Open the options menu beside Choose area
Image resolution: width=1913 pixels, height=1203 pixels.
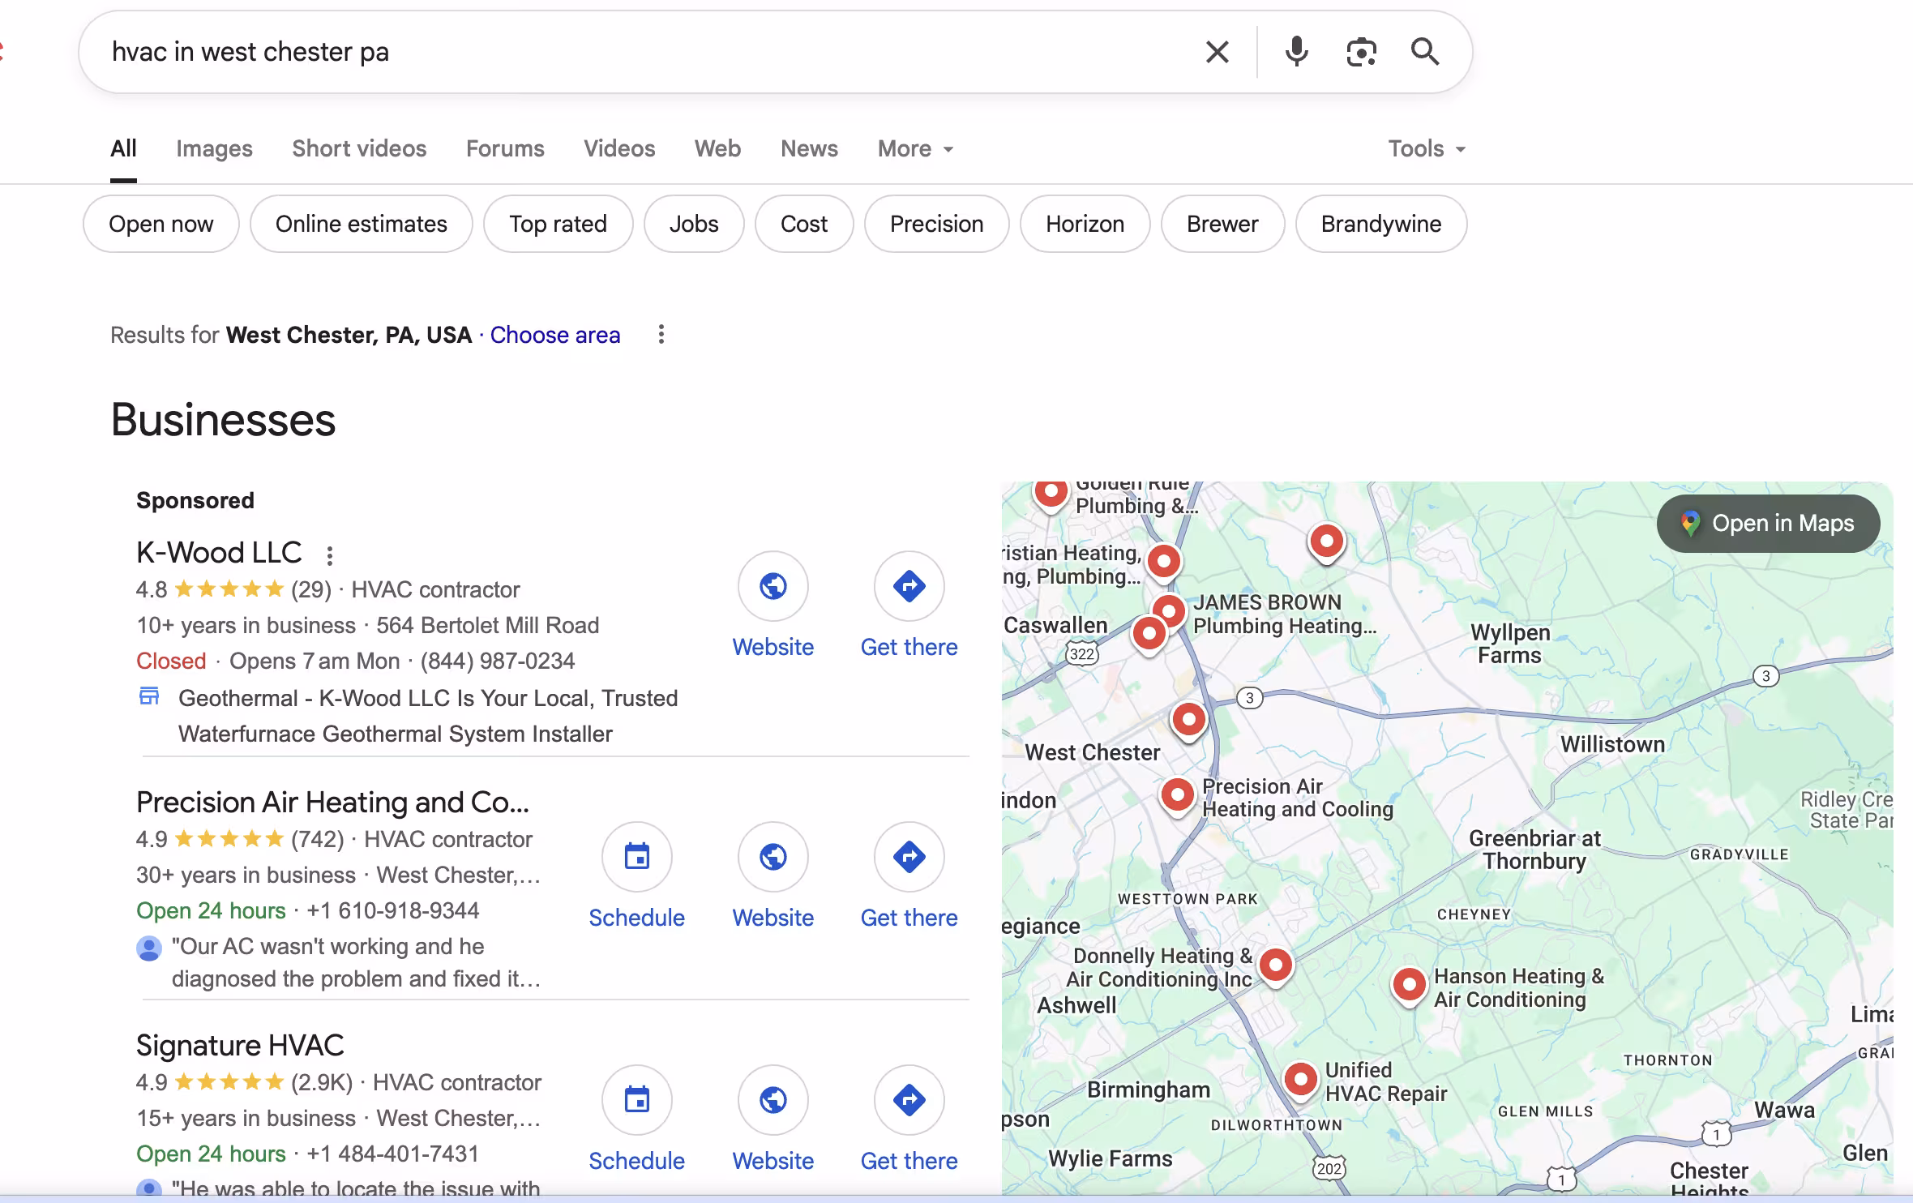(661, 334)
